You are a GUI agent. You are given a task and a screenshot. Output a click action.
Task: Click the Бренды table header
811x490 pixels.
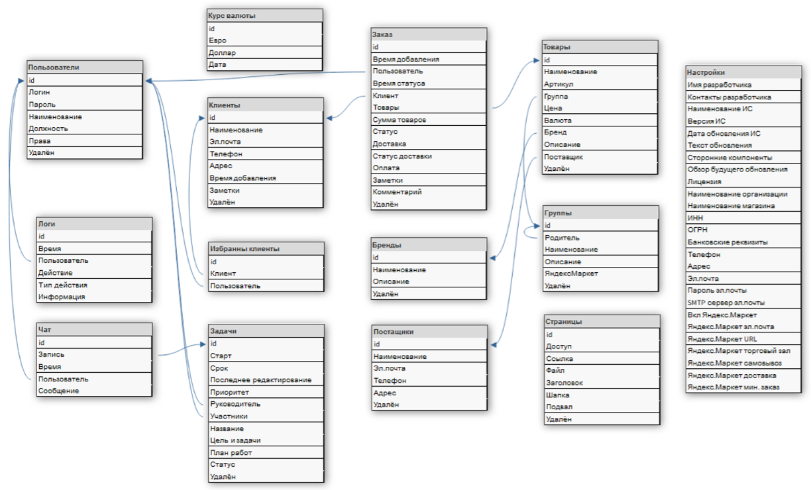coord(429,245)
